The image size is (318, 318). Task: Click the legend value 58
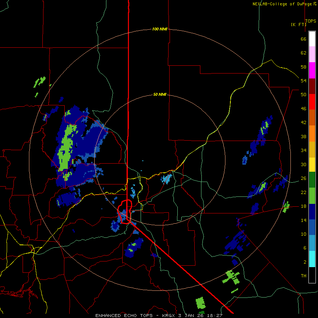pos(304,67)
